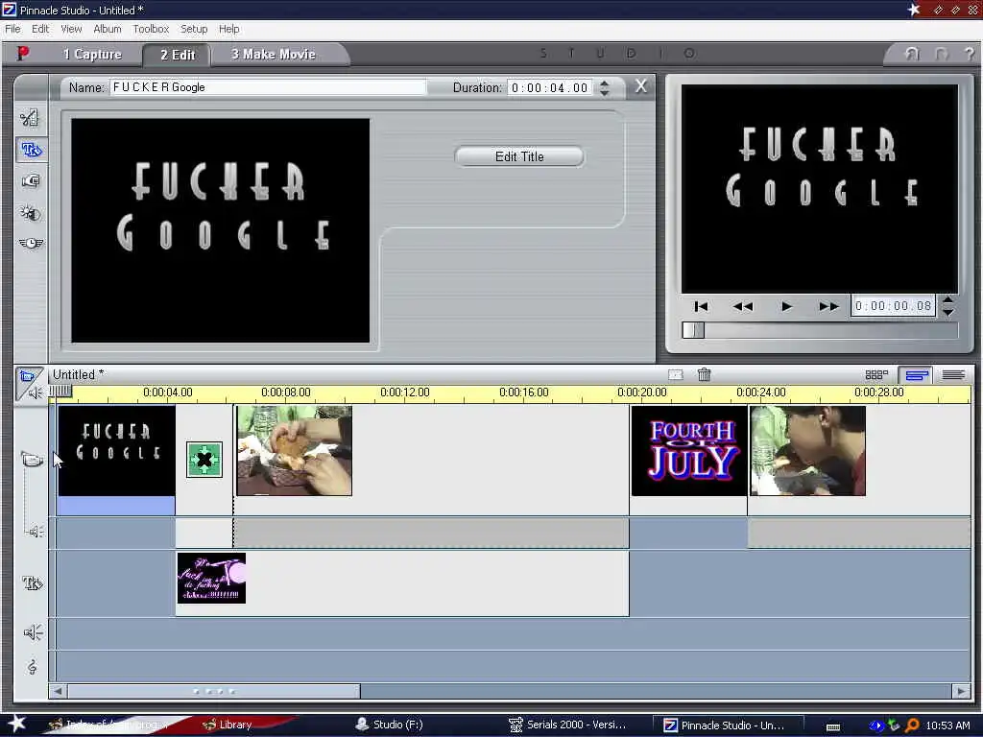Click the Pinnacle red P logo
Screen dimensions: 983x737
pyautogui.click(x=23, y=54)
